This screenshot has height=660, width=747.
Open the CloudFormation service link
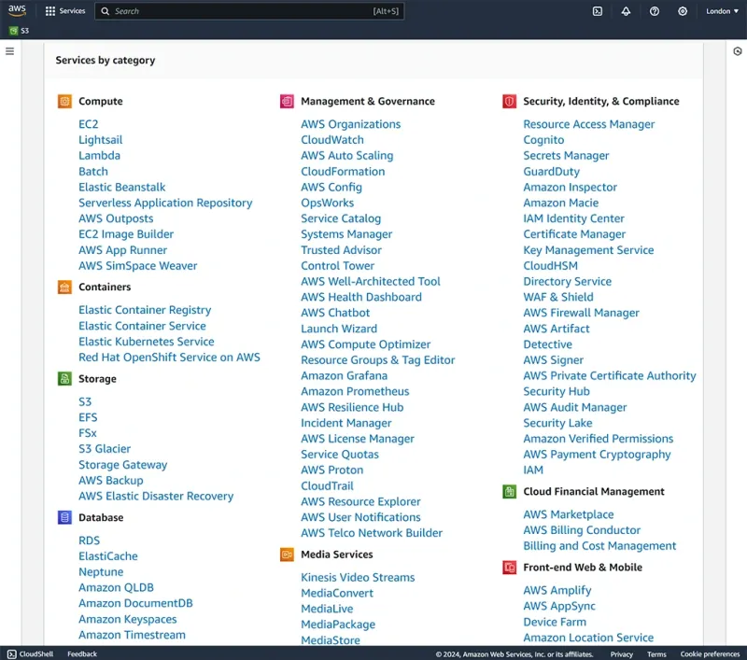345,171
